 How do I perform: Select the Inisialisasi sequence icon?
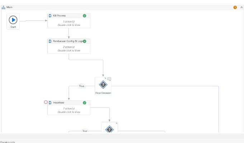click(50, 103)
